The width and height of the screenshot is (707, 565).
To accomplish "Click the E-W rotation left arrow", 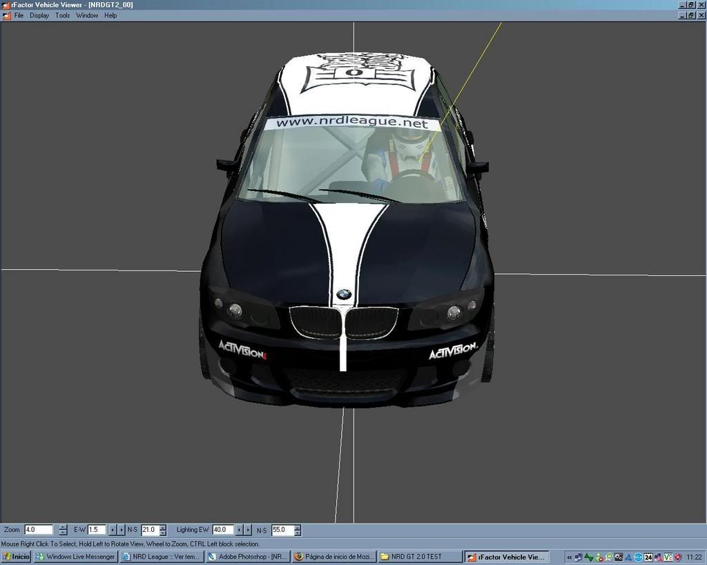I will click(113, 530).
